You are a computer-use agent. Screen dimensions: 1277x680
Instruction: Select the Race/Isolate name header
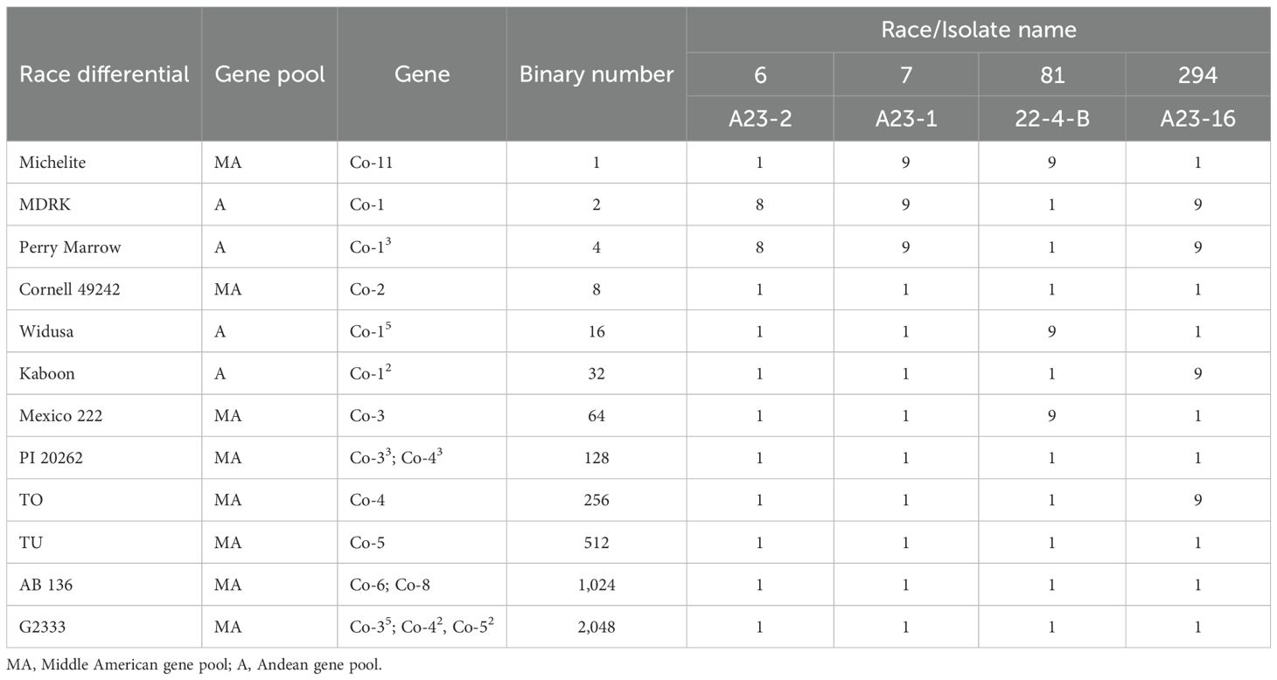[x=978, y=31]
